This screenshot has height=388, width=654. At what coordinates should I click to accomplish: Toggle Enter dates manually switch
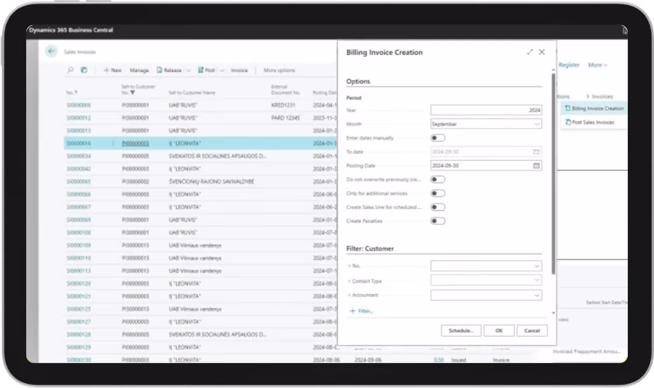point(438,138)
